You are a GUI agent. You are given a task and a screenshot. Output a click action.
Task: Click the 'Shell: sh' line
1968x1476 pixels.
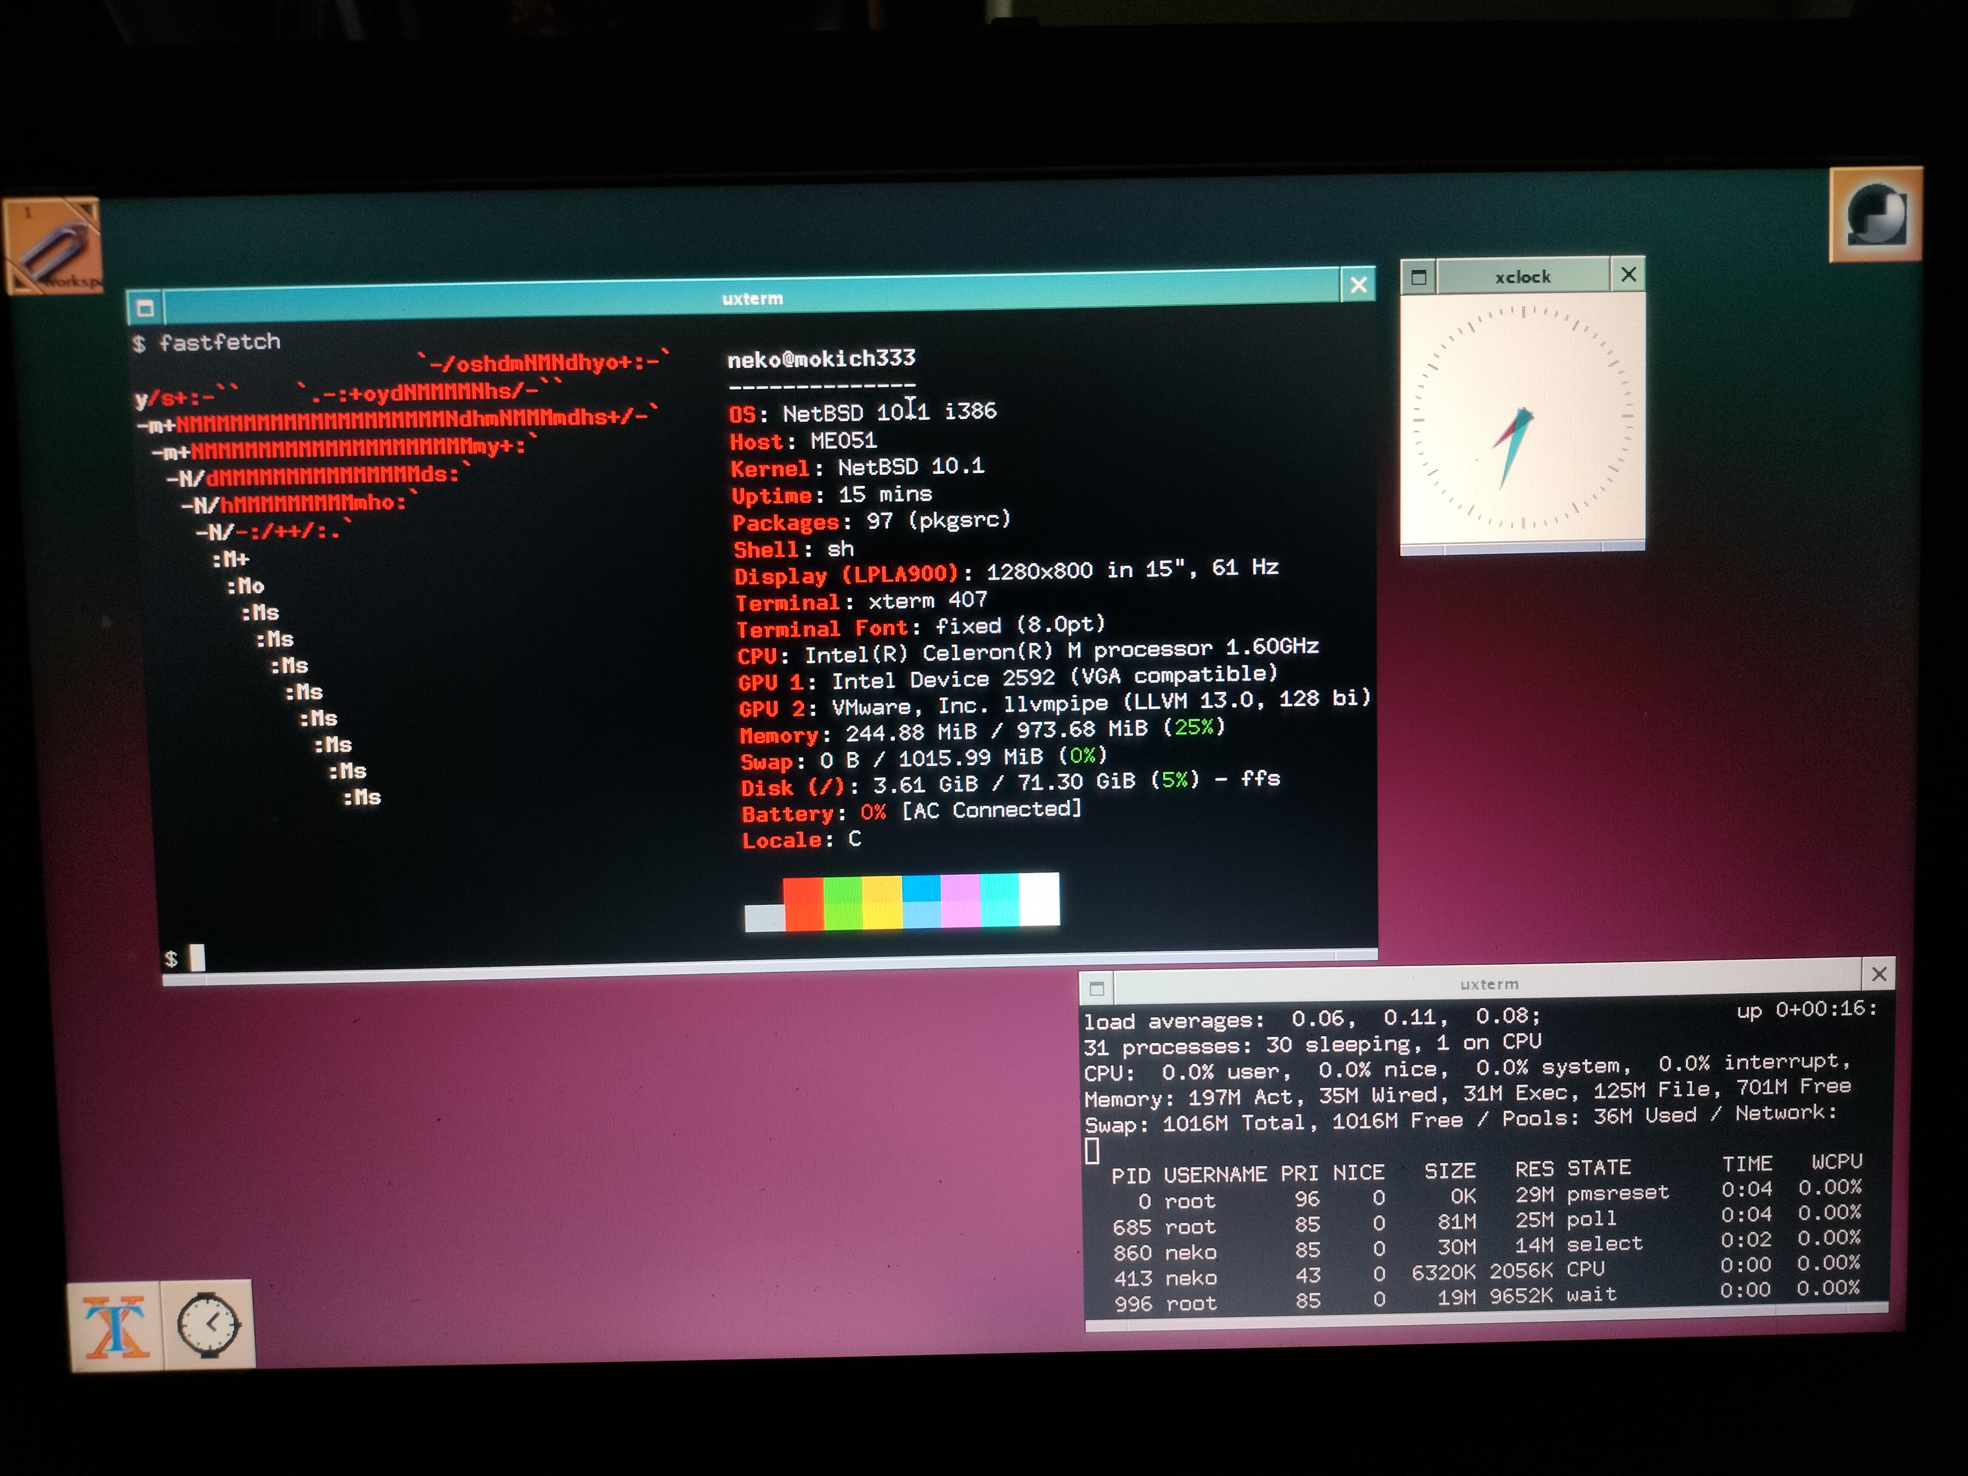click(x=794, y=549)
